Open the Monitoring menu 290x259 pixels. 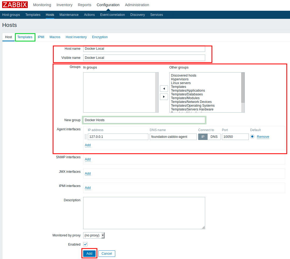(42, 5)
